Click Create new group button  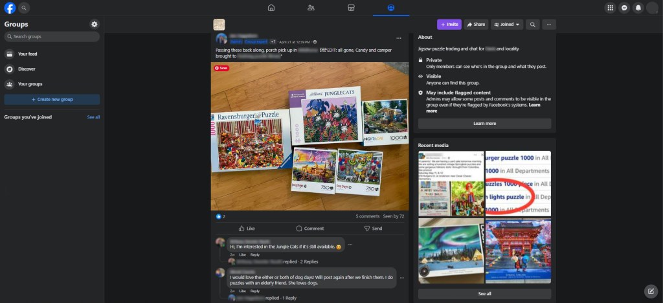52,99
